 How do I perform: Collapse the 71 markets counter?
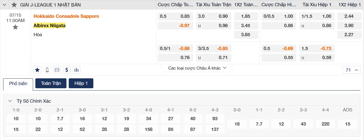point(351,70)
